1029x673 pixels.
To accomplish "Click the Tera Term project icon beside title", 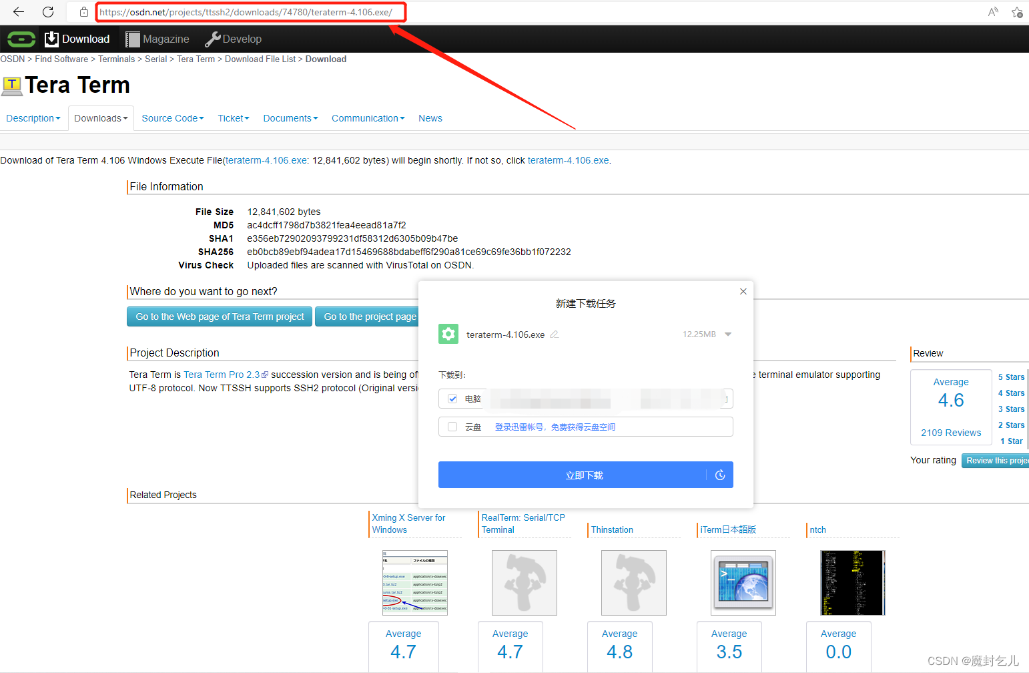I will pyautogui.click(x=12, y=85).
